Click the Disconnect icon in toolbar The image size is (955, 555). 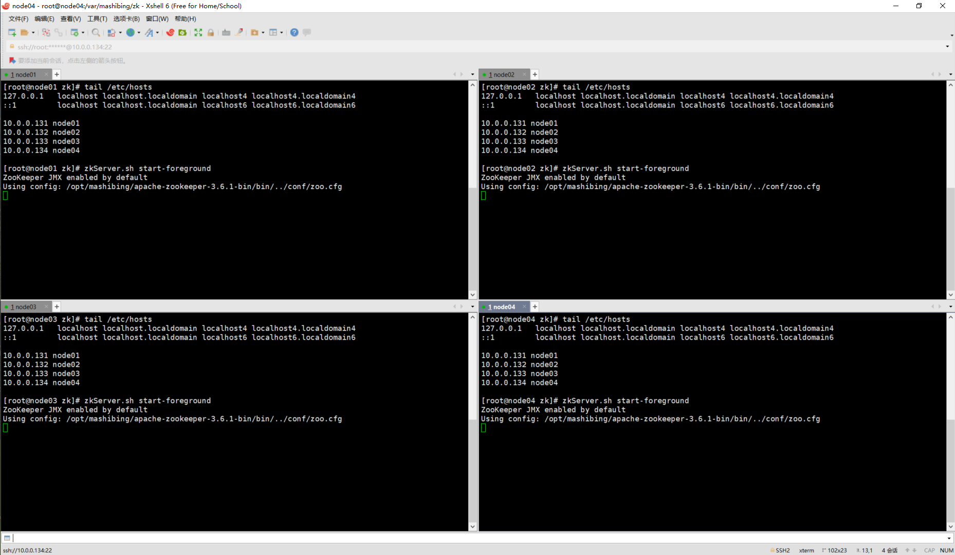click(46, 32)
